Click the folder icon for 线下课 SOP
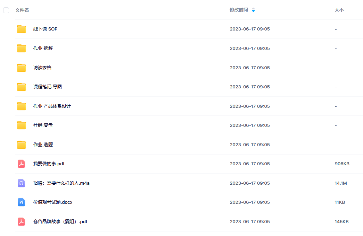Screen dimensions: 363x236 (x=21, y=29)
